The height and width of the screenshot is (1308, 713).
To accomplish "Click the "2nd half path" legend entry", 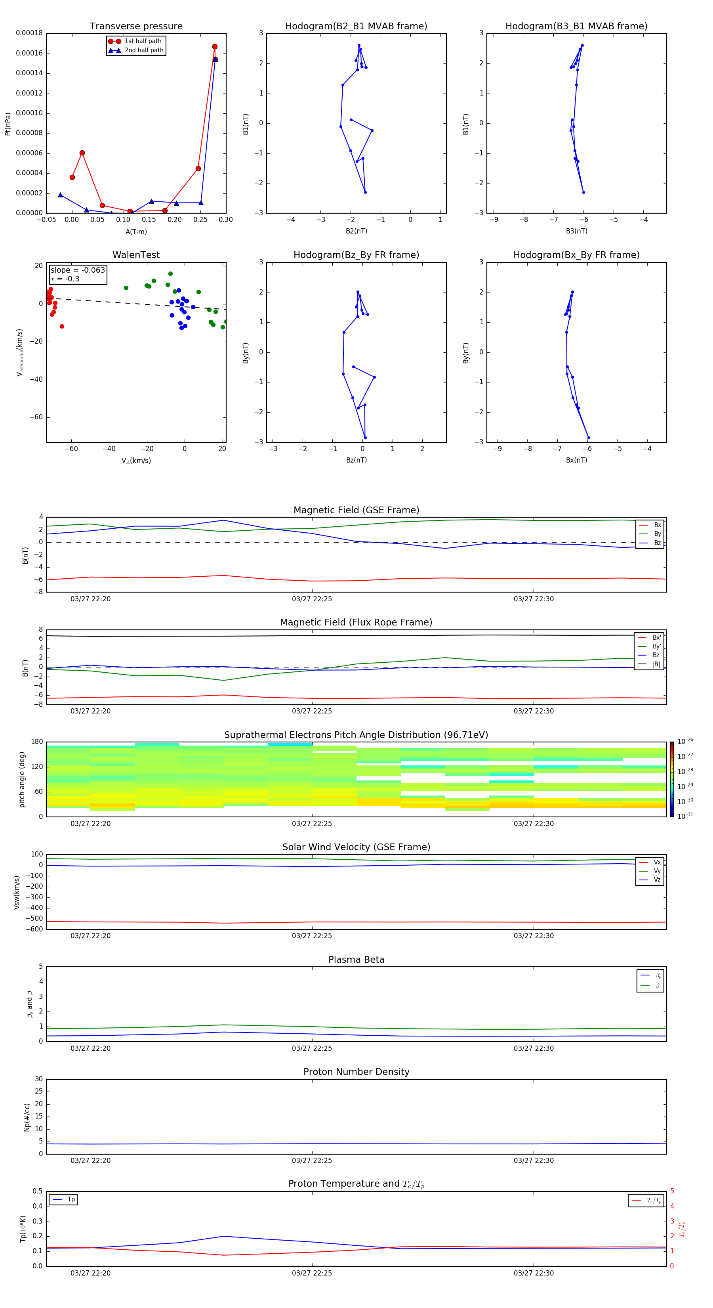I will [x=135, y=50].
